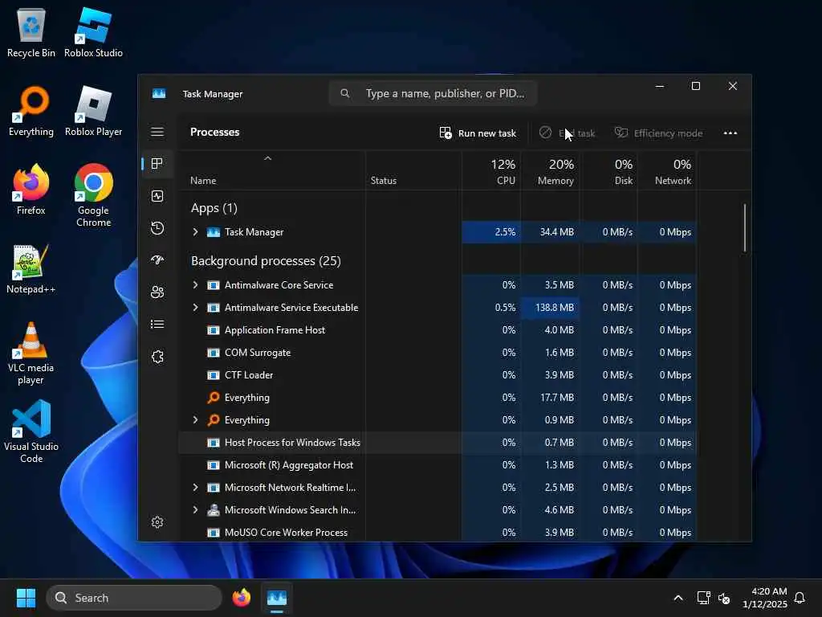Select Application Frame Host process
Image resolution: width=822 pixels, height=617 pixels.
point(437,330)
